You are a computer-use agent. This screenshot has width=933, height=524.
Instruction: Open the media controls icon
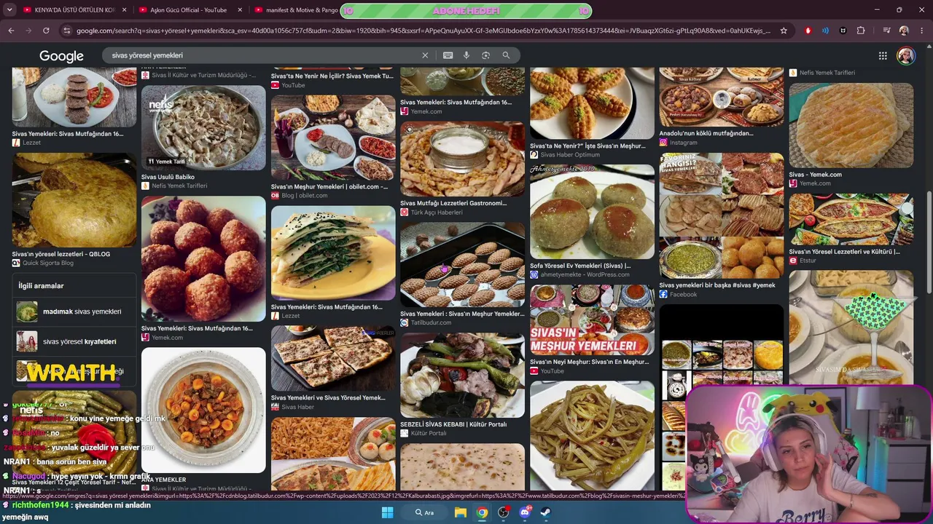tap(886, 31)
